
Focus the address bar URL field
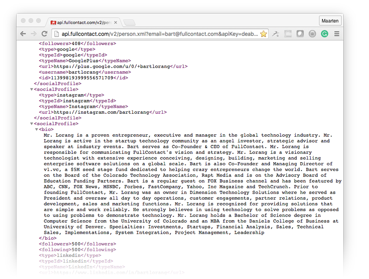(x=160, y=34)
